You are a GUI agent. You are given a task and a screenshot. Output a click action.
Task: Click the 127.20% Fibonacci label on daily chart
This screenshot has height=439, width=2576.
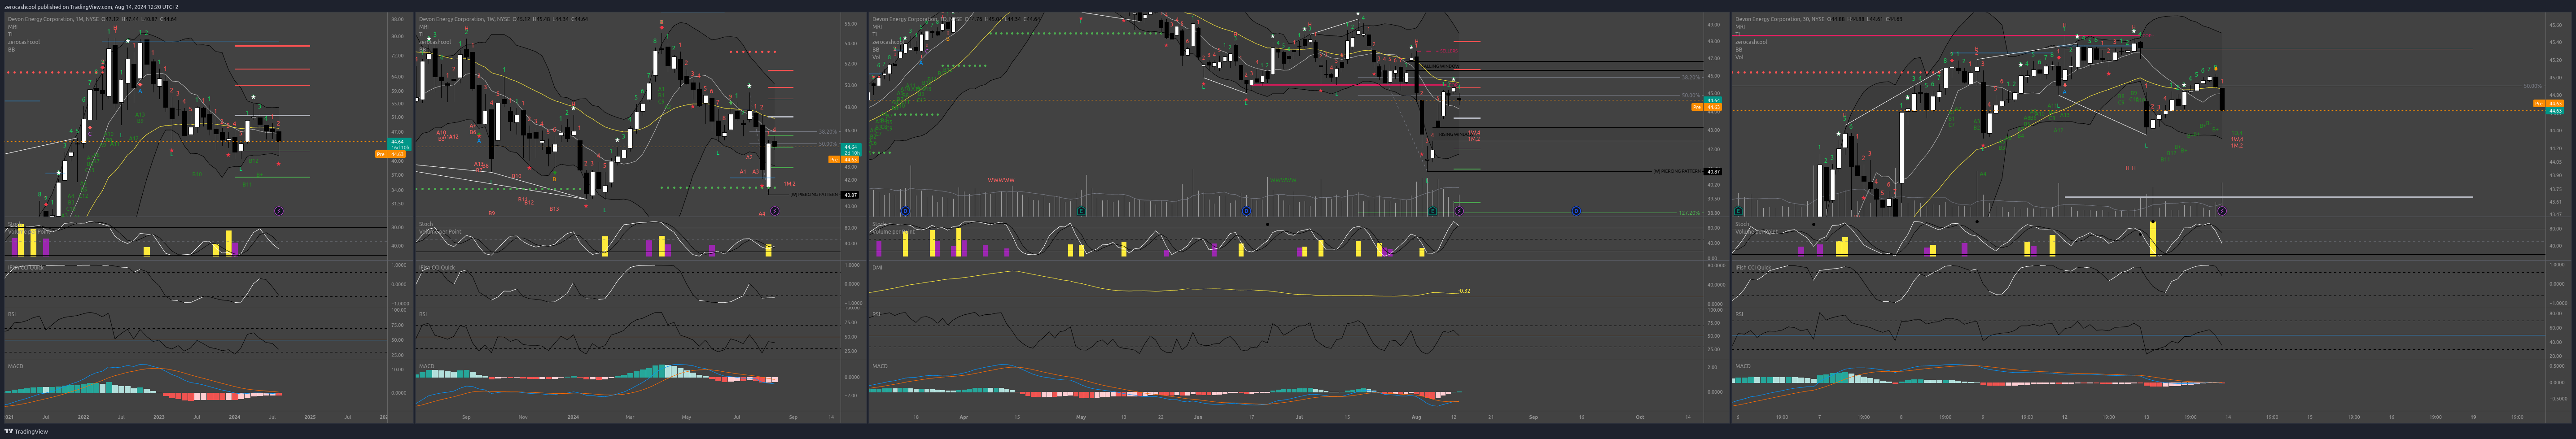tap(1690, 213)
